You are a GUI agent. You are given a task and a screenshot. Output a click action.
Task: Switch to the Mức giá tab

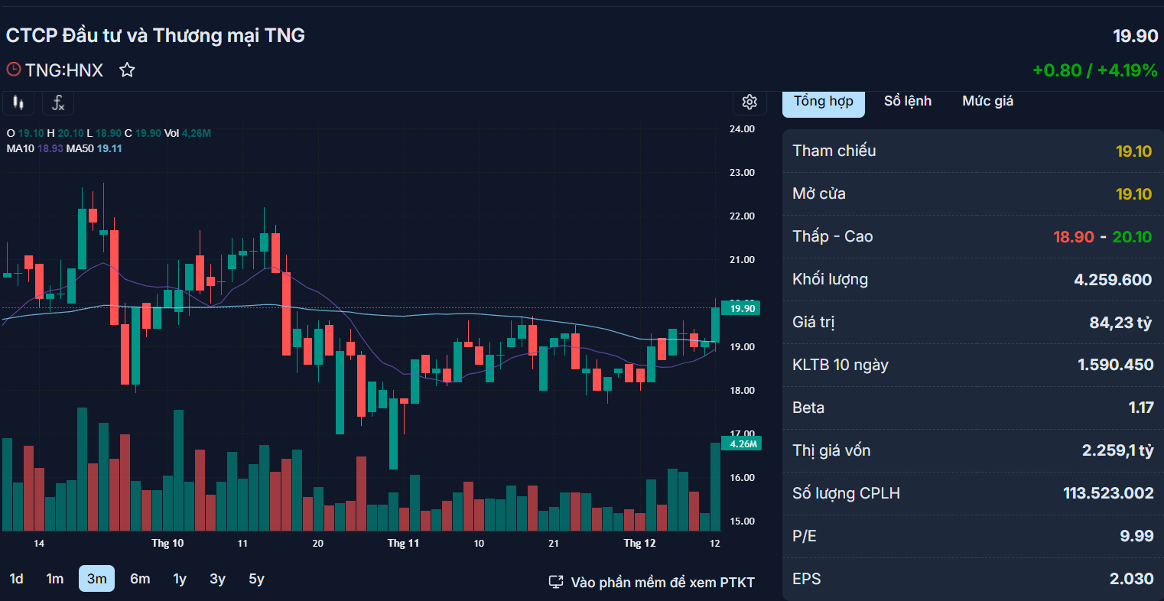(988, 101)
